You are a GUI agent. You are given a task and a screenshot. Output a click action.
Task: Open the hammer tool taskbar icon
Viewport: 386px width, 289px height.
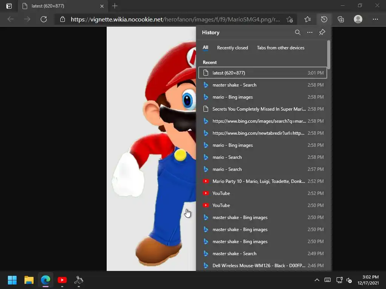coord(79,280)
